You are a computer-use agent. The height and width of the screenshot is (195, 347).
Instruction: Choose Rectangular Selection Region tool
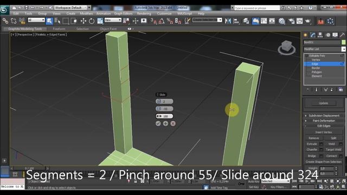pos(66,21)
